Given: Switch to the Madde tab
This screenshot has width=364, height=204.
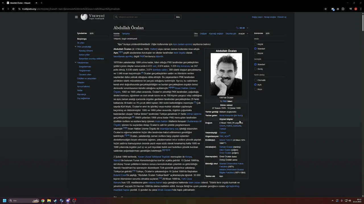Looking at the screenshot, I should click(117, 33).
